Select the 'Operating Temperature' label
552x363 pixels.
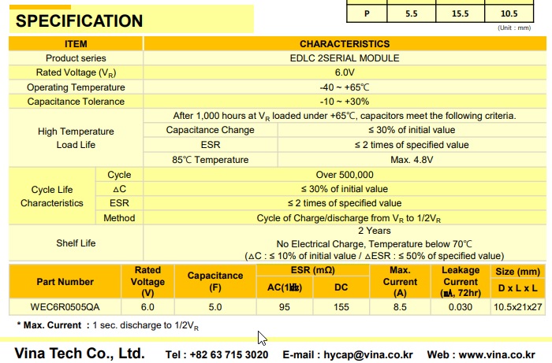point(76,87)
